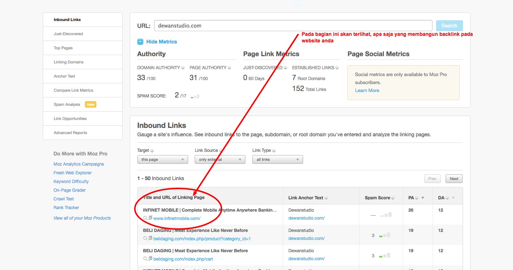Viewport: 513px width, 270px height.
Task: Sort table by DA column arrow
Action: (x=453, y=198)
